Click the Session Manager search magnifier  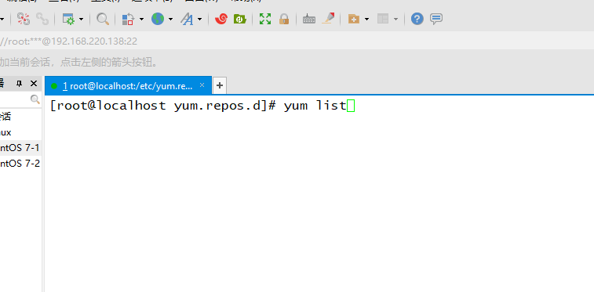pyautogui.click(x=35, y=99)
